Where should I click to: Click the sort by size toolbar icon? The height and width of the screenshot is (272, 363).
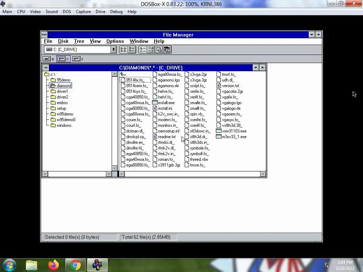[159, 50]
